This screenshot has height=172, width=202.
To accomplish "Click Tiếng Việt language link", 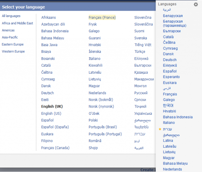I will pos(143,45).
